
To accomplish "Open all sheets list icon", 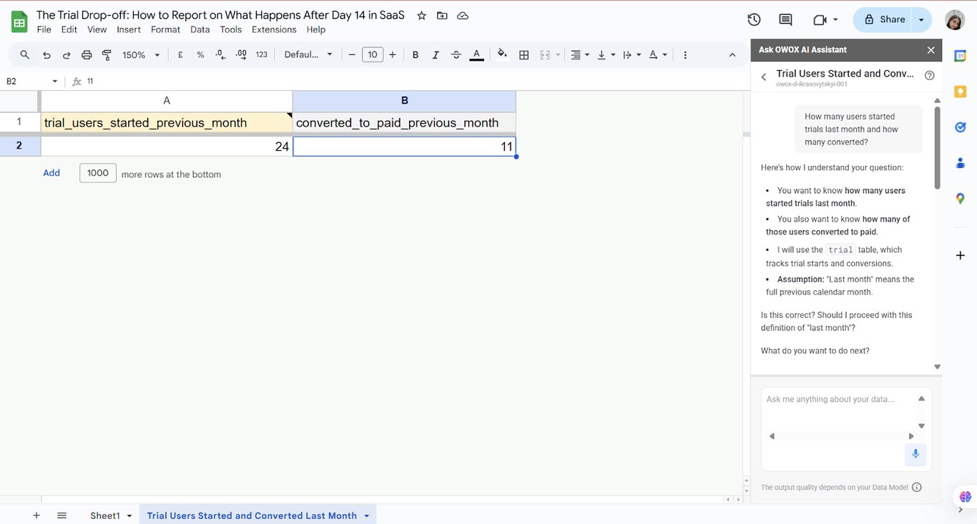I will coord(62,515).
